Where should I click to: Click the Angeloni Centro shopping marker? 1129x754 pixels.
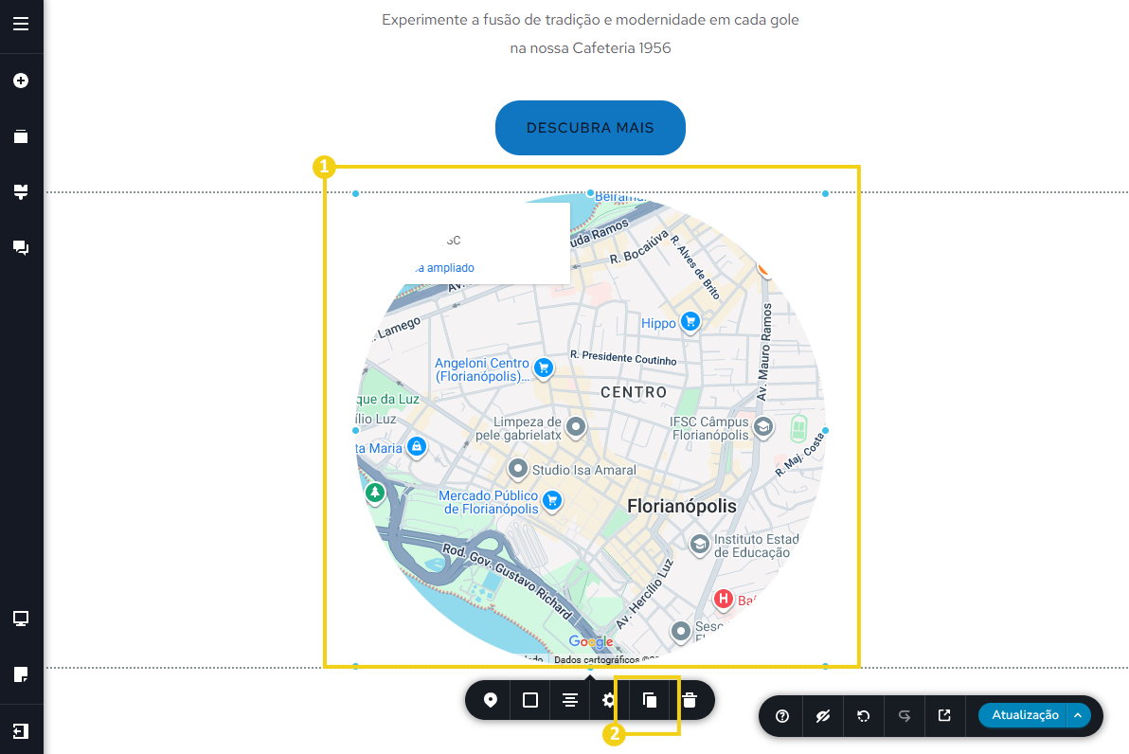tap(544, 368)
